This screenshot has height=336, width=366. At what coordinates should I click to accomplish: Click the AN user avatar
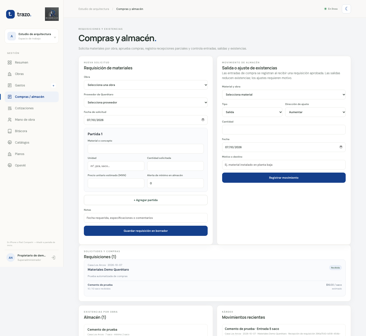tap(11, 258)
